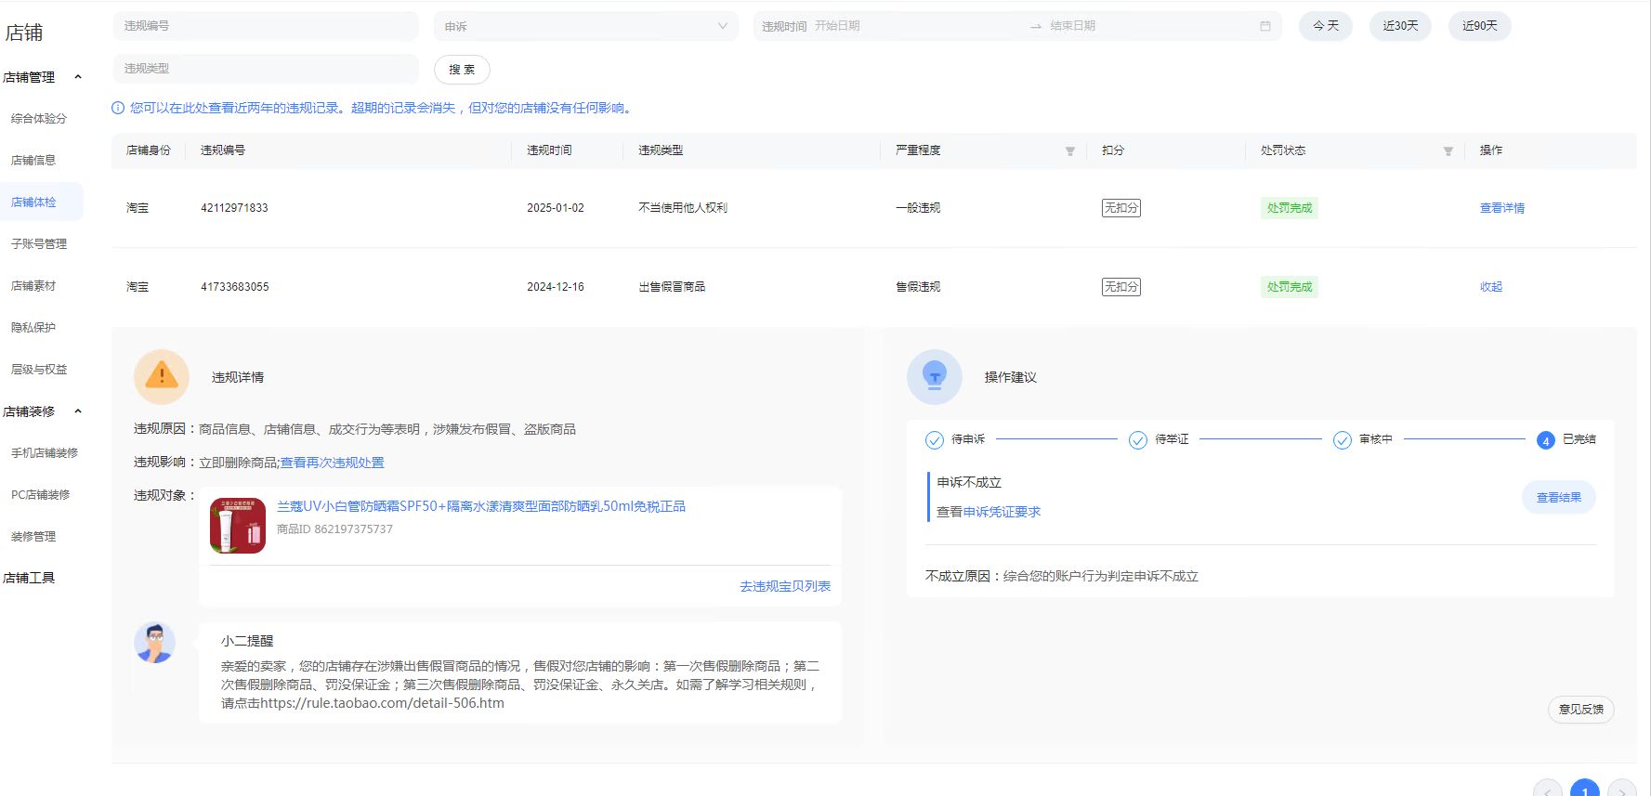Click violation number 41733683055 cell
The width and height of the screenshot is (1651, 796).
coord(235,287)
